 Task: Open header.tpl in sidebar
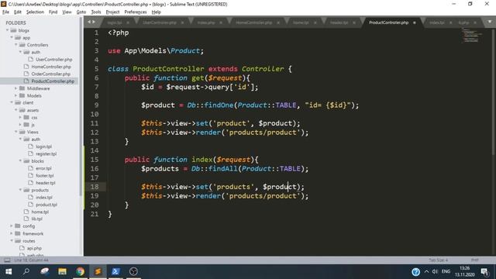(46, 183)
